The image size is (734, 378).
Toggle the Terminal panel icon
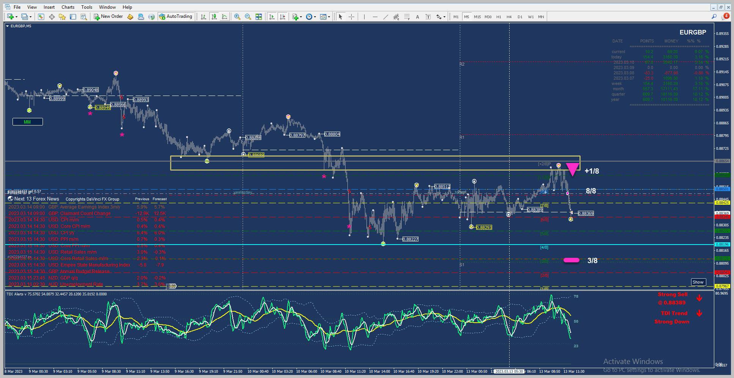tap(73, 17)
